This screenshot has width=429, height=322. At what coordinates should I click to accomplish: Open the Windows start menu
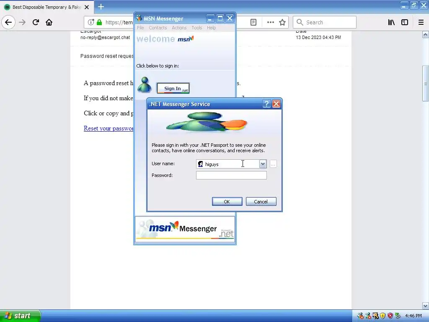20,316
